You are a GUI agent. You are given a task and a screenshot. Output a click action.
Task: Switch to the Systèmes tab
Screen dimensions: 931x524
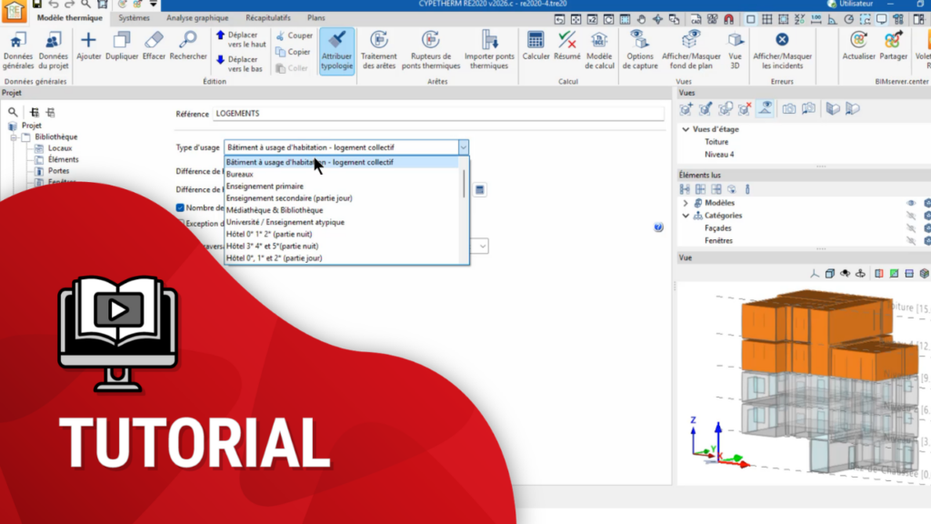point(134,18)
